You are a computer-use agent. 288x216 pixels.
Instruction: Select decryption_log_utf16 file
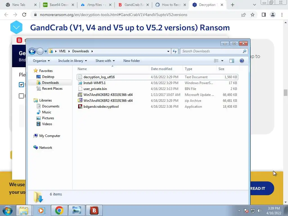pyautogui.click(x=157, y=77)
